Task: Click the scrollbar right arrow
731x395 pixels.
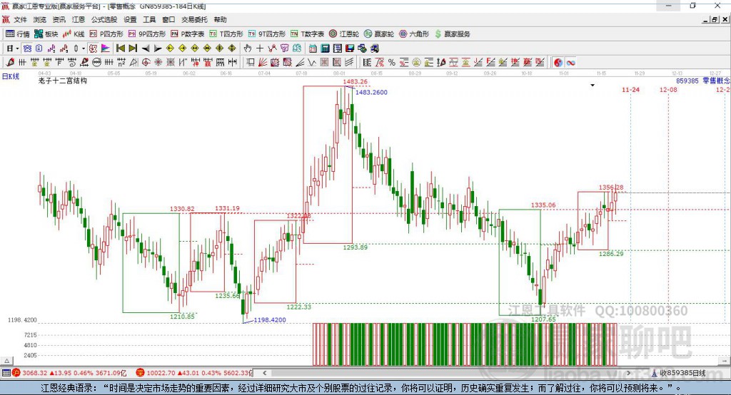Action: coord(628,373)
